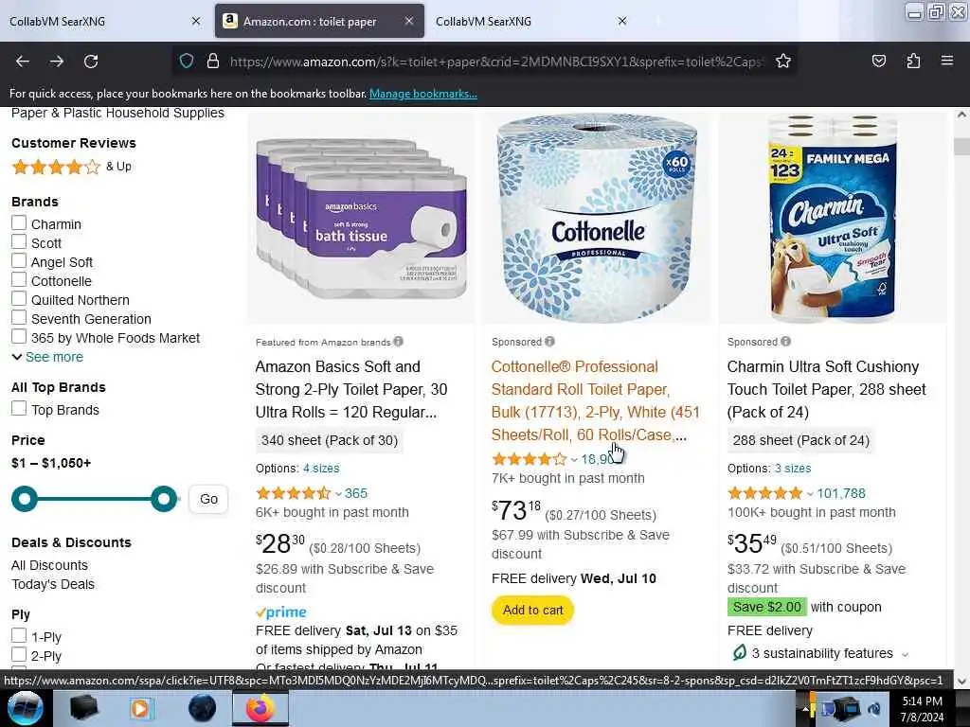Open the Firefox hamburger menu
Image resolution: width=970 pixels, height=727 pixels.
pyautogui.click(x=947, y=61)
